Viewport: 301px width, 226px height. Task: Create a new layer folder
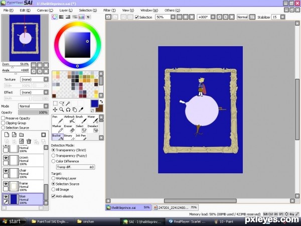click(x=21, y=135)
